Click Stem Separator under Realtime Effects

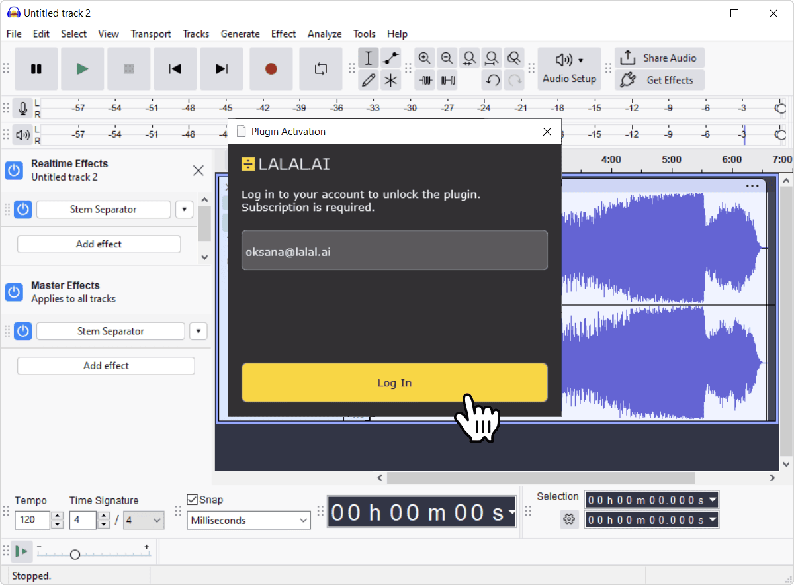[103, 210]
